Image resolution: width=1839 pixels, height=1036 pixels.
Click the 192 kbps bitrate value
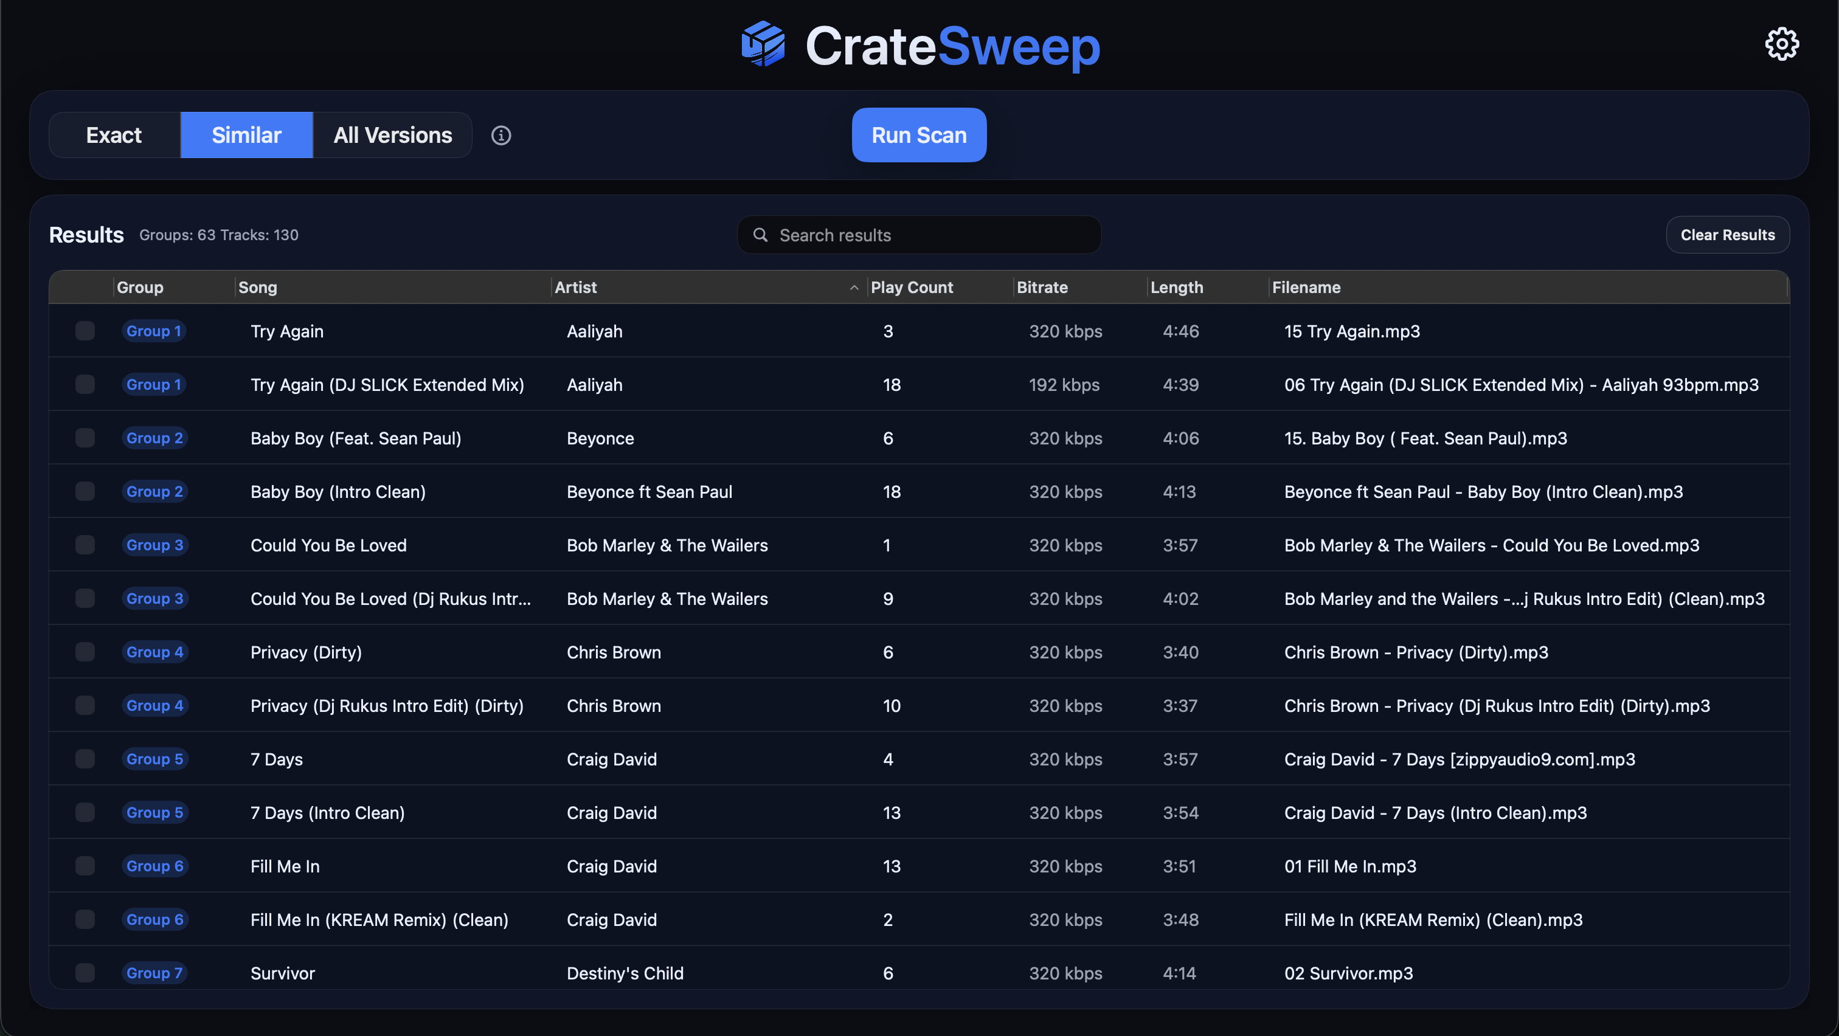[1064, 385]
